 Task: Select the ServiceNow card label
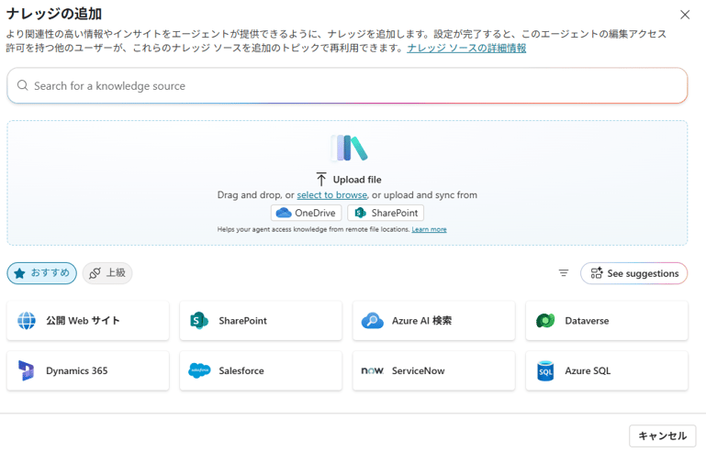click(418, 370)
